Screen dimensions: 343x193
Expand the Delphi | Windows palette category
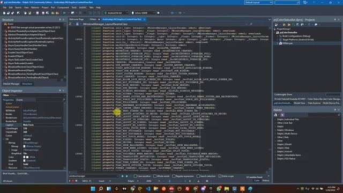pos(275,130)
